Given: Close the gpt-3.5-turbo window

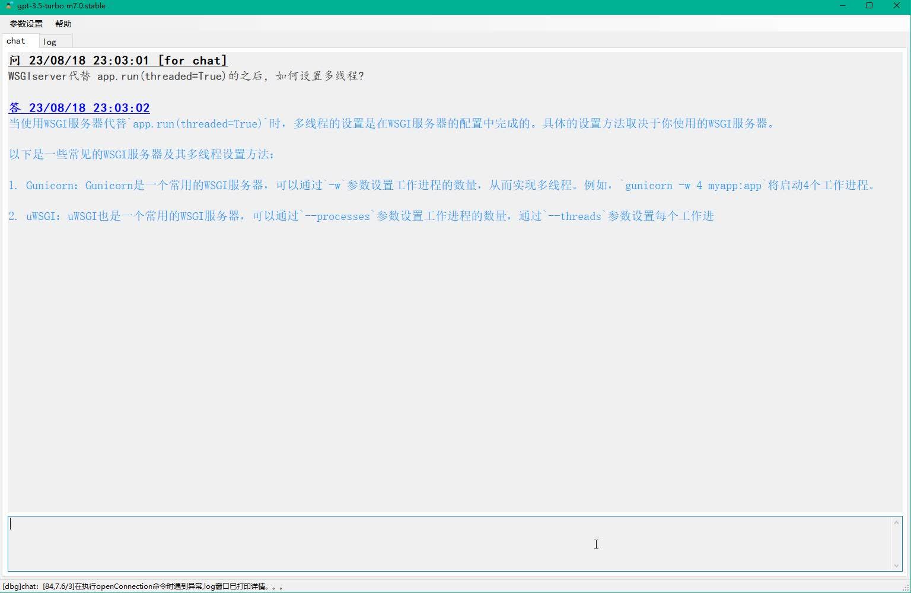Looking at the screenshot, I should click(x=897, y=5).
